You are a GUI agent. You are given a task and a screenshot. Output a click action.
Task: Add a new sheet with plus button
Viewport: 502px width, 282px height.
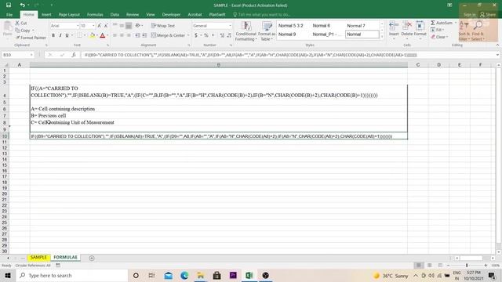point(92,258)
